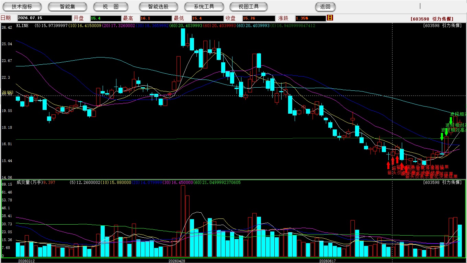
Task: Open the 视图工具 menu
Action: tap(249, 7)
